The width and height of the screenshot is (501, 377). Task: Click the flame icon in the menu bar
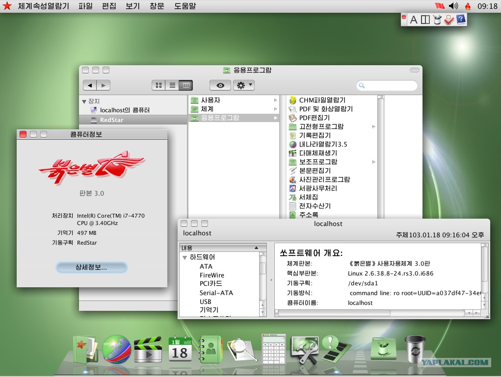[x=468, y=6]
